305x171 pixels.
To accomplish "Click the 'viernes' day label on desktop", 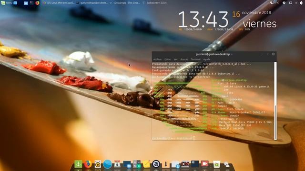I will coord(259,24).
